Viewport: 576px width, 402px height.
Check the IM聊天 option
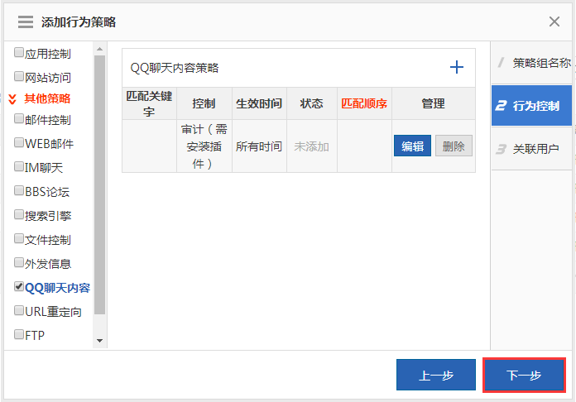point(19,167)
